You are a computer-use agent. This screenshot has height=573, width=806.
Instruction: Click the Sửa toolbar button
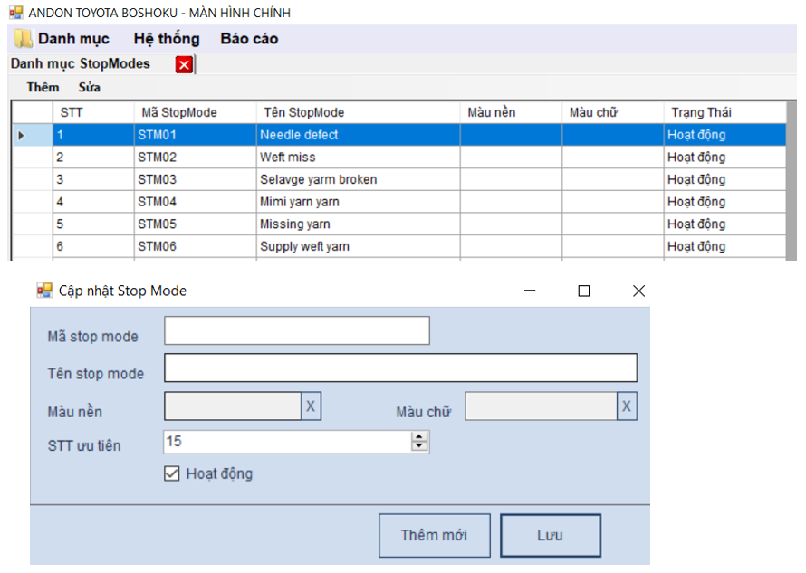pyautogui.click(x=90, y=88)
